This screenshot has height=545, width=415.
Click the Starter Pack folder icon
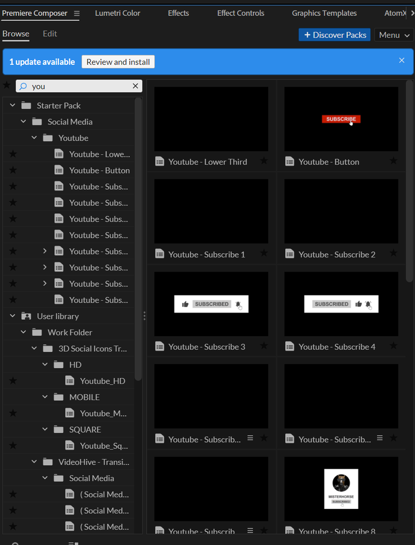click(x=26, y=105)
